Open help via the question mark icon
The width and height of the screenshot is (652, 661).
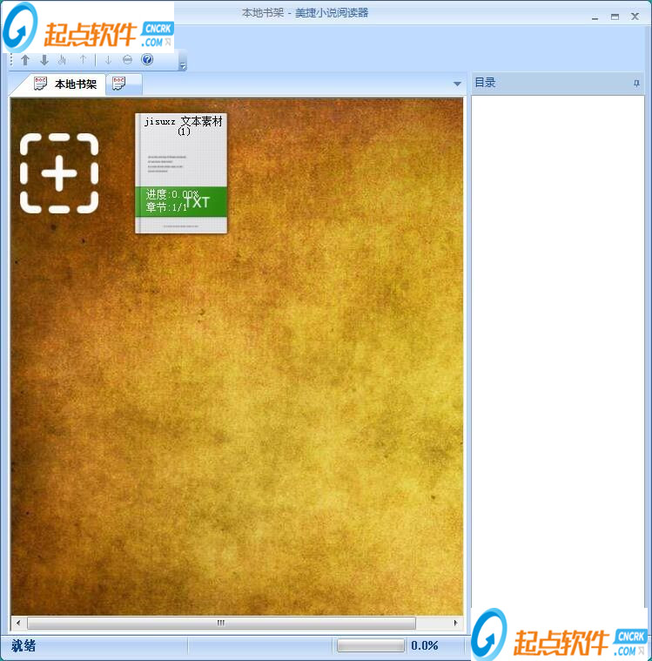147,59
